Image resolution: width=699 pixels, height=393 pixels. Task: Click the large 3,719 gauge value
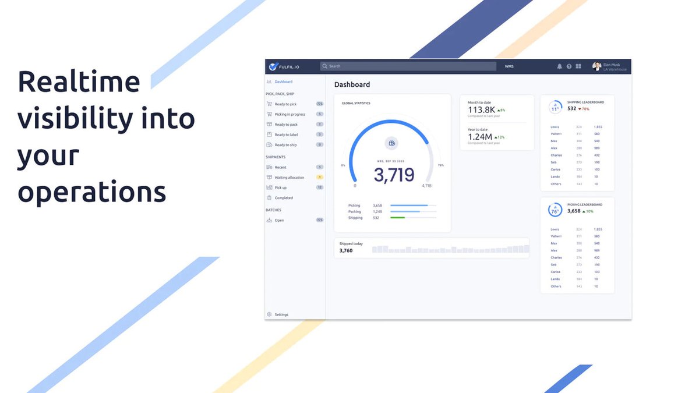click(394, 175)
